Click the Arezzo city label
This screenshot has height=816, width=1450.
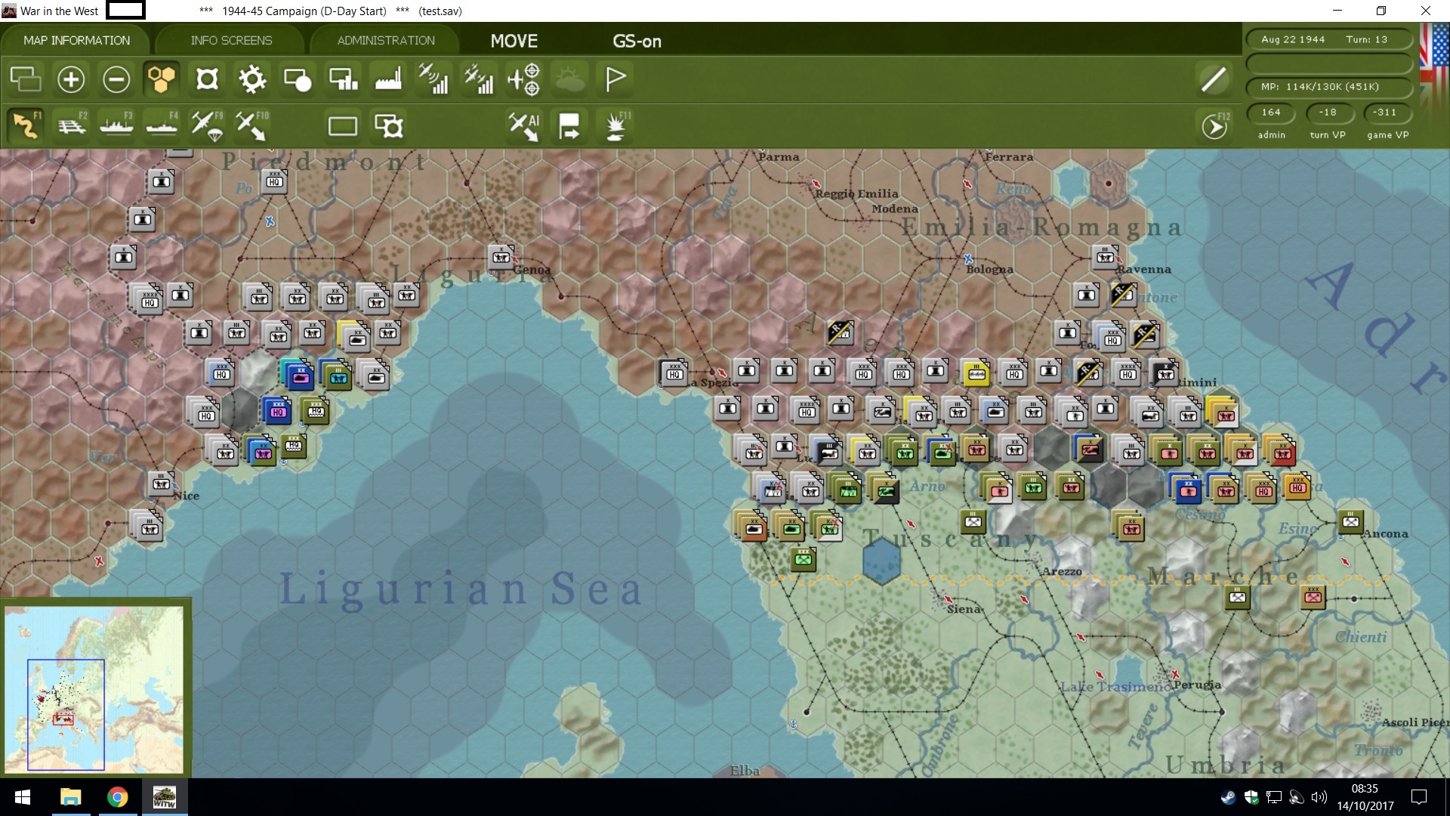pyautogui.click(x=1062, y=572)
